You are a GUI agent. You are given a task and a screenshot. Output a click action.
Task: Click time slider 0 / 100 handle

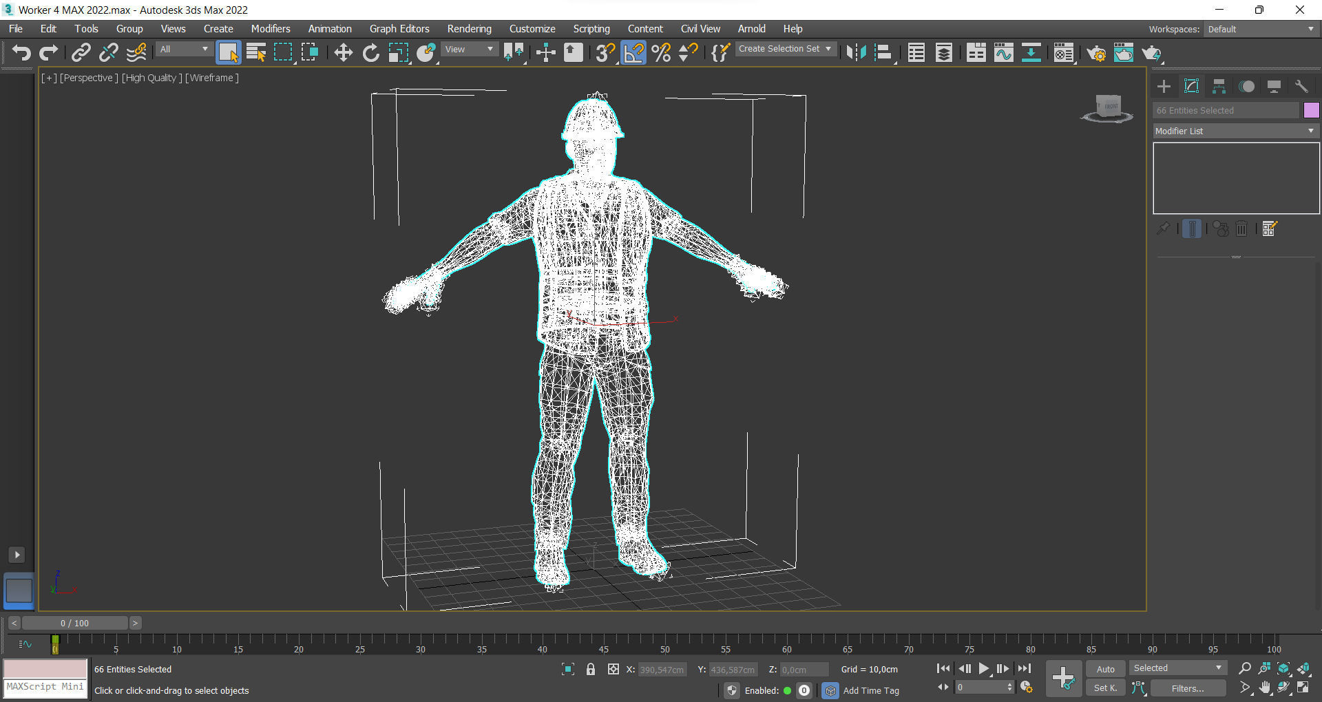[x=74, y=623]
